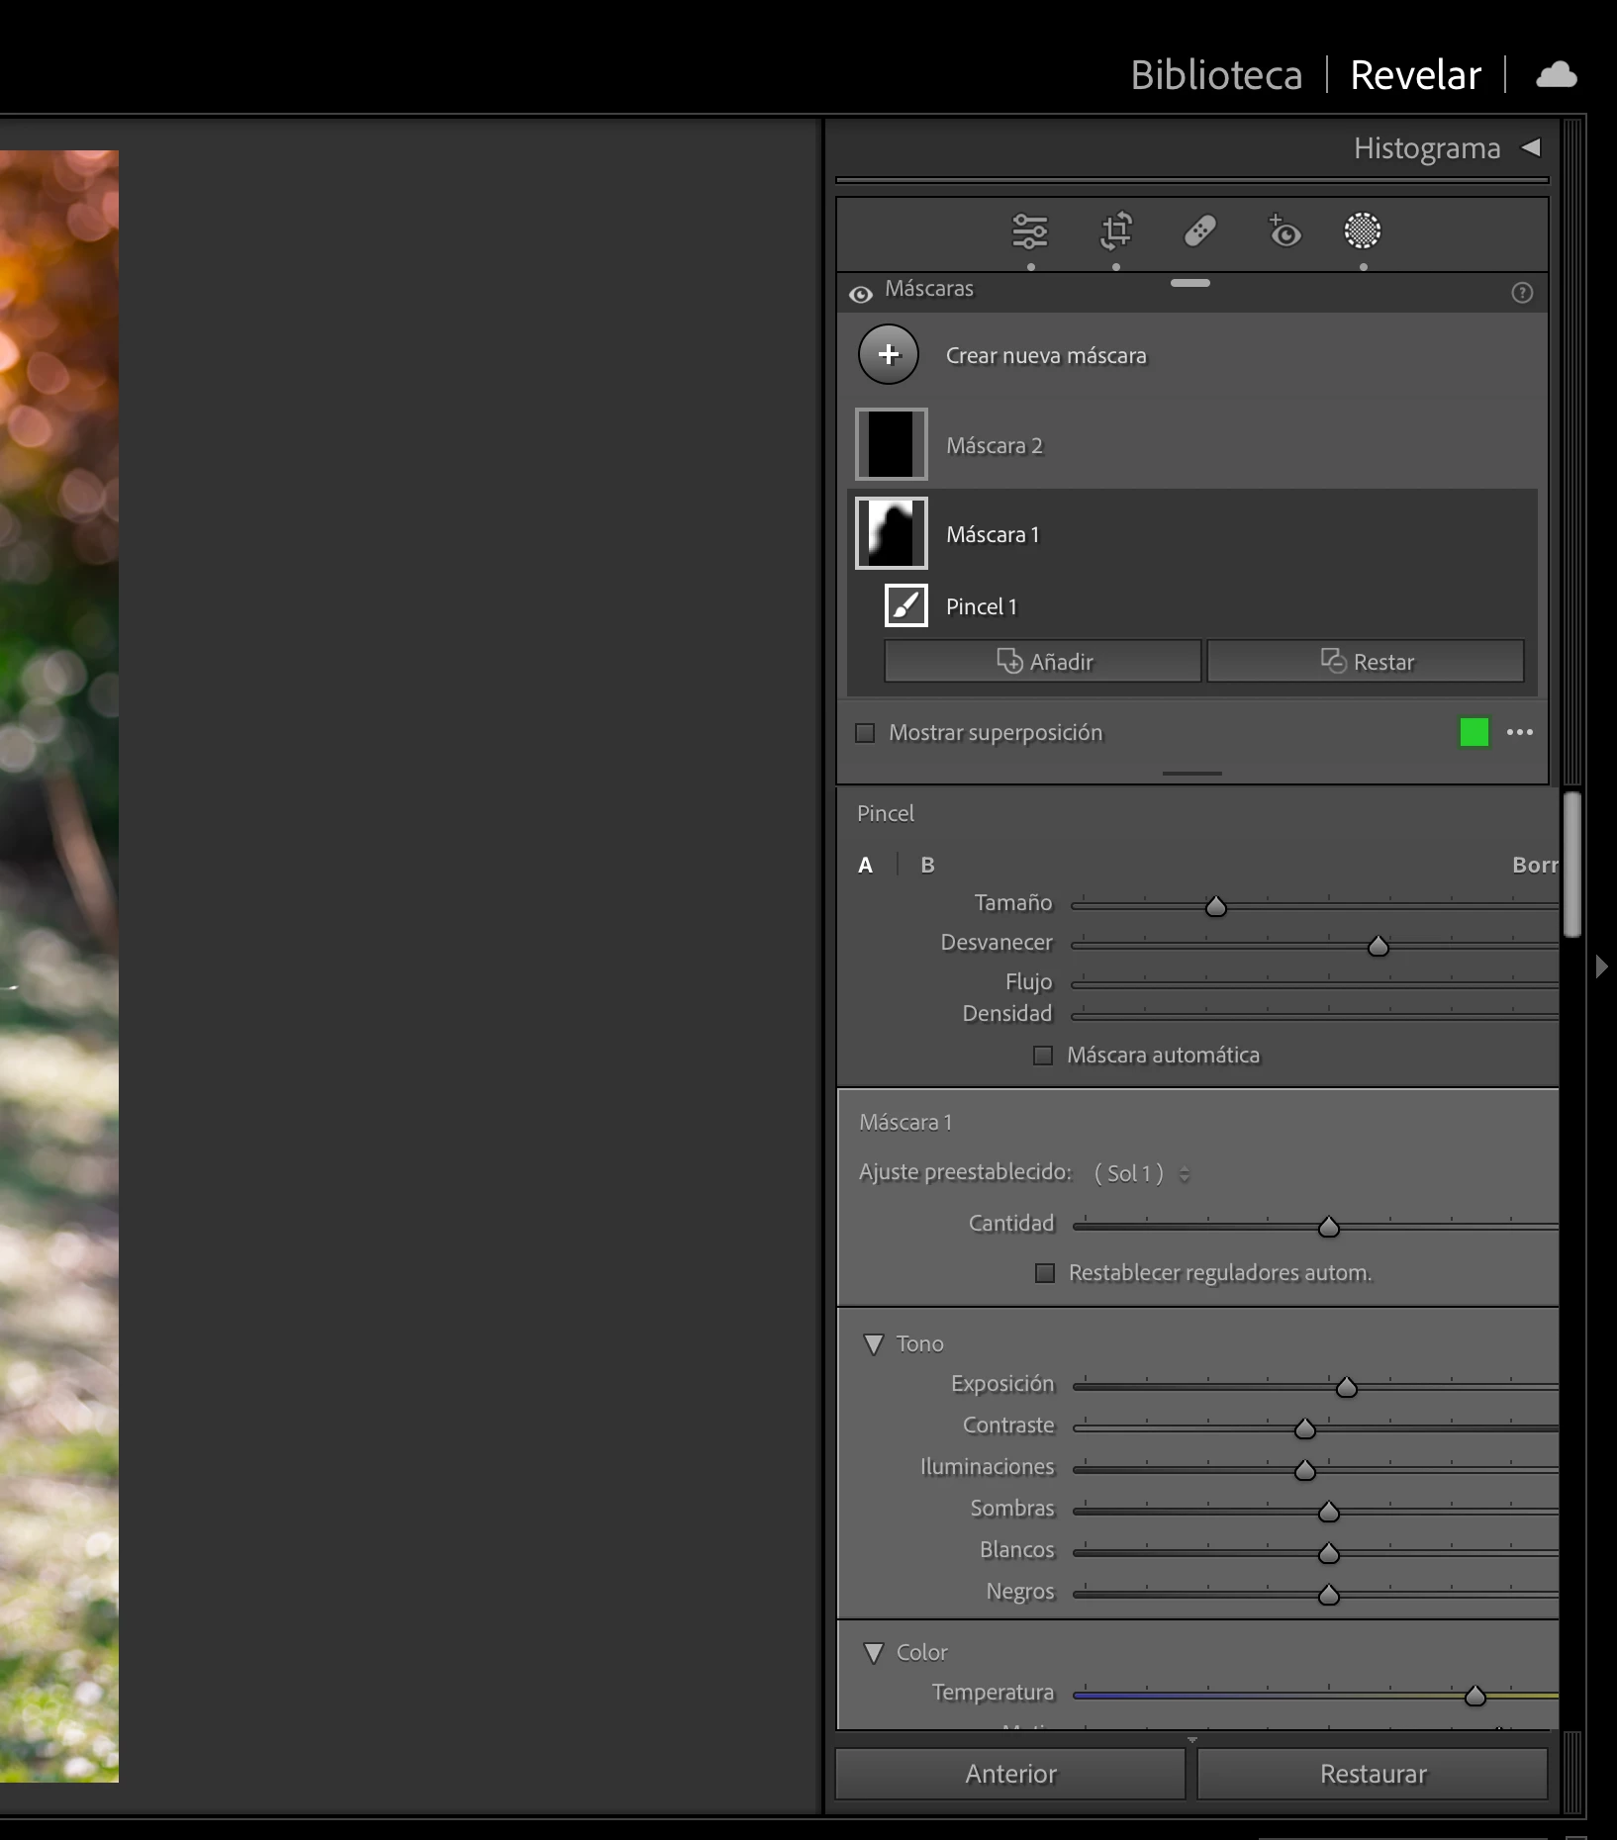
Task: Click the Máscara 2 name label
Action: coord(995,445)
